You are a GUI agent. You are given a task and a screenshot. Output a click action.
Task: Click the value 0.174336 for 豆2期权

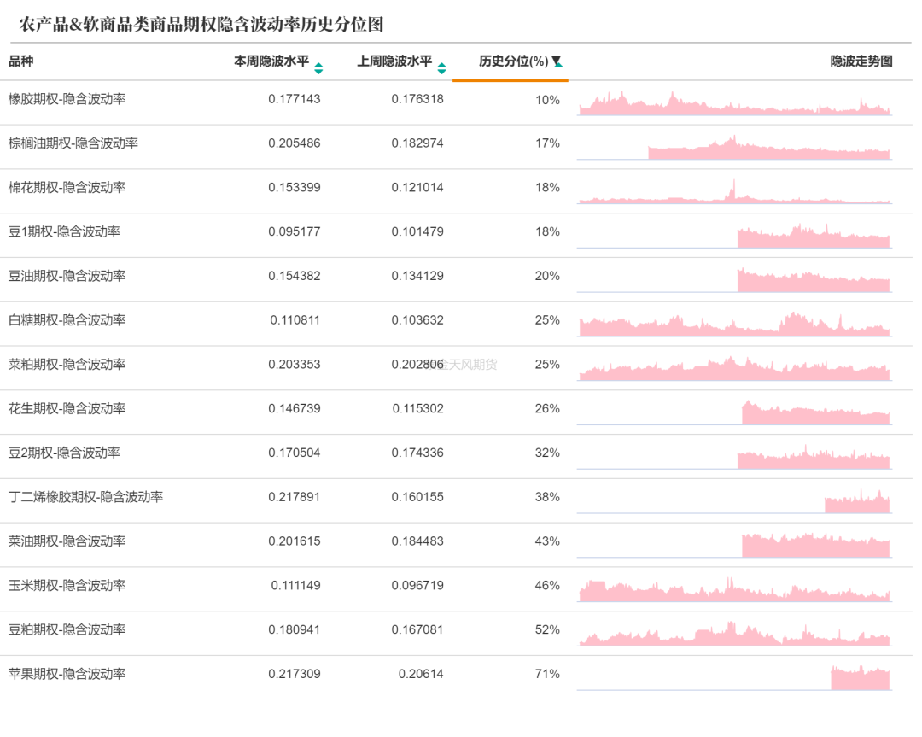point(417,453)
